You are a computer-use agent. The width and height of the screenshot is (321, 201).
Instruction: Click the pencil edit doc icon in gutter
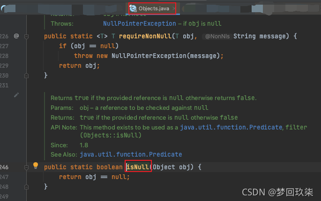pos(16,95)
